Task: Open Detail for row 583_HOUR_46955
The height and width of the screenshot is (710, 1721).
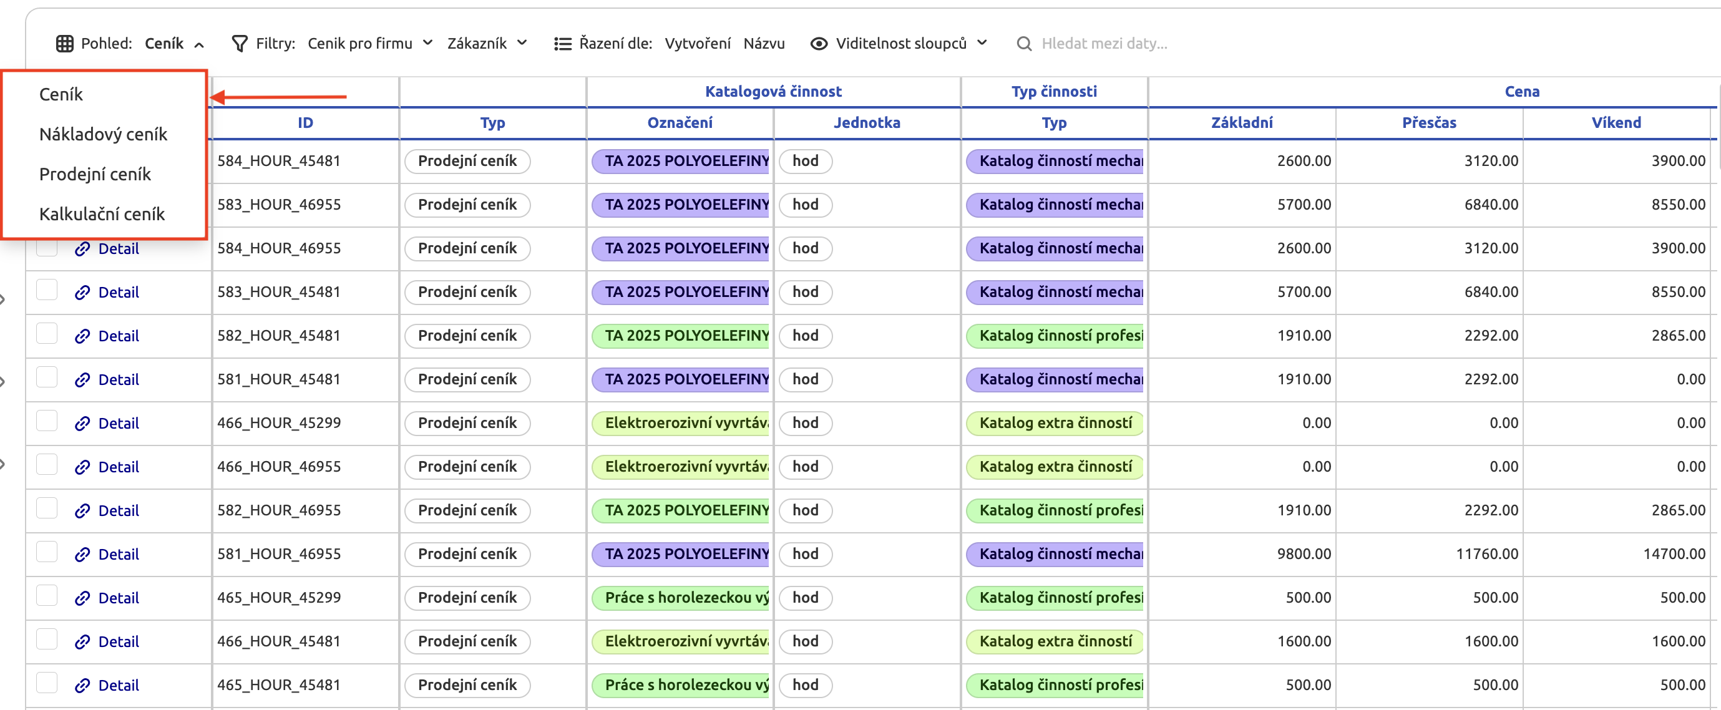Action: point(120,205)
